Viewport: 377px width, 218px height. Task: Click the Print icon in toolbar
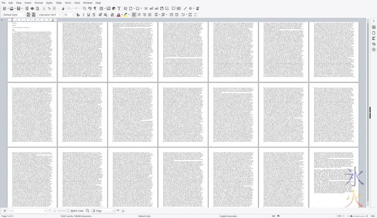pyautogui.click(x=32, y=8)
